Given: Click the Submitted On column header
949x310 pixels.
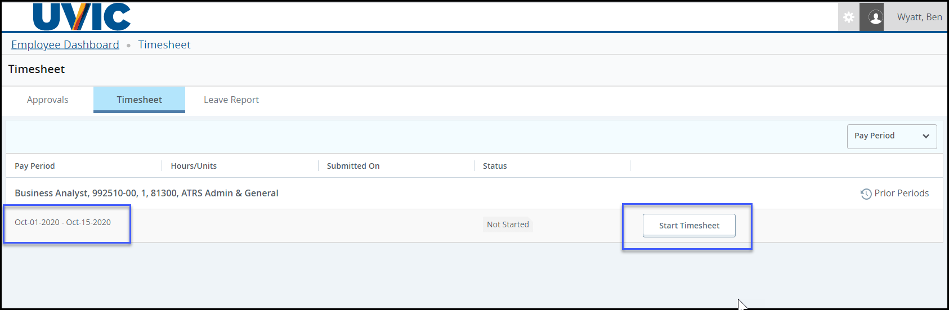Looking at the screenshot, I should point(353,166).
